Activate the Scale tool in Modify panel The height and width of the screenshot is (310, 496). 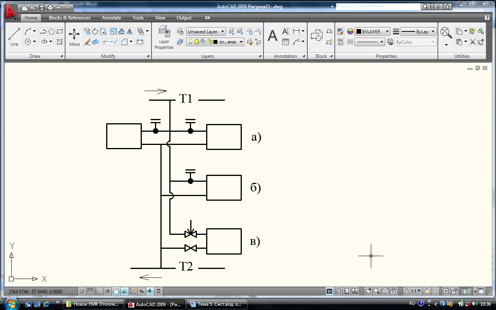tap(113, 31)
